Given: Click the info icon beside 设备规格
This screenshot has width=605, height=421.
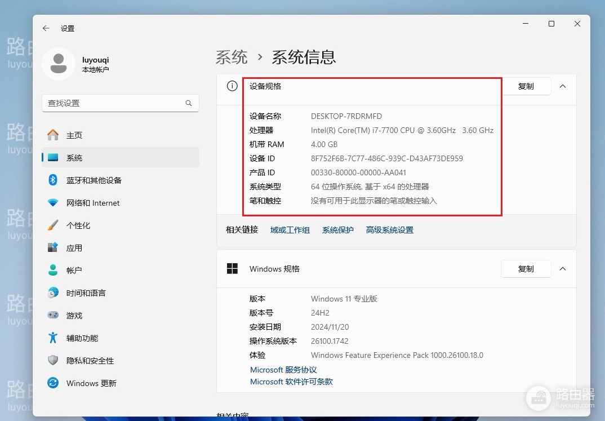Looking at the screenshot, I should click(x=232, y=86).
